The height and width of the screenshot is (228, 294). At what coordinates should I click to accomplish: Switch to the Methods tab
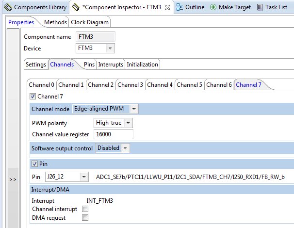pyautogui.click(x=55, y=22)
